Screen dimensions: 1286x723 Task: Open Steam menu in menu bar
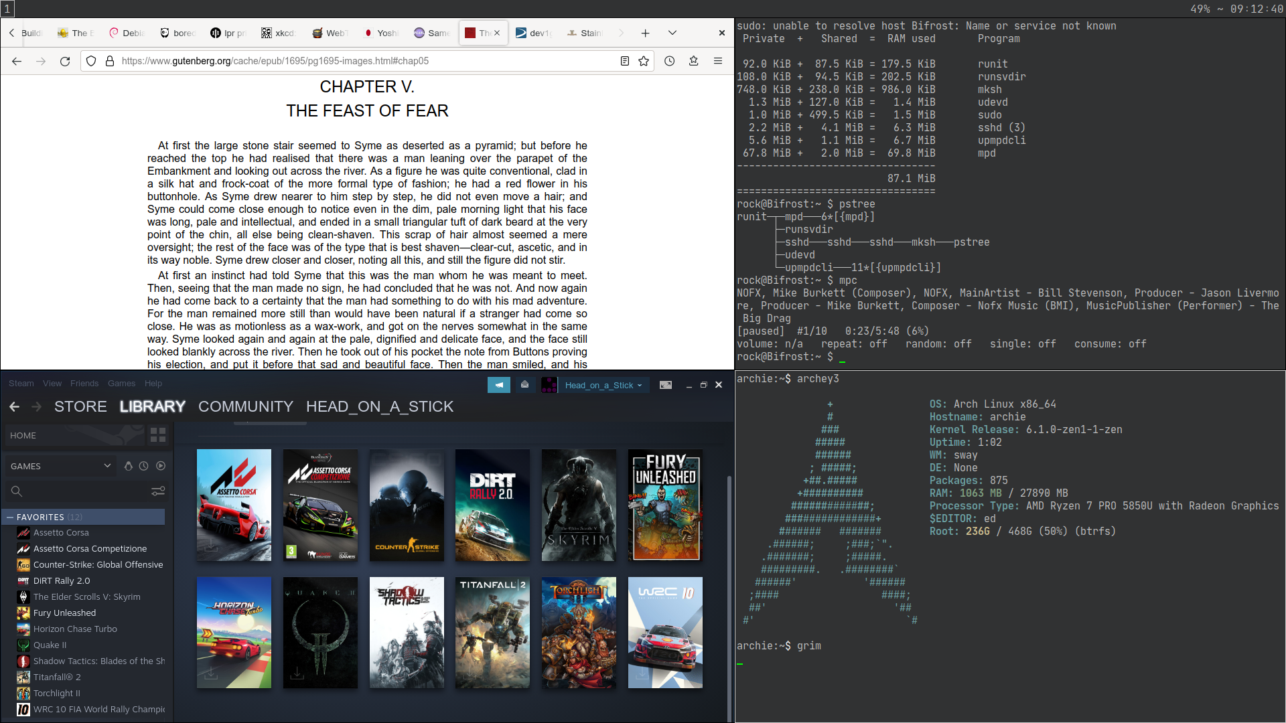[x=21, y=384]
